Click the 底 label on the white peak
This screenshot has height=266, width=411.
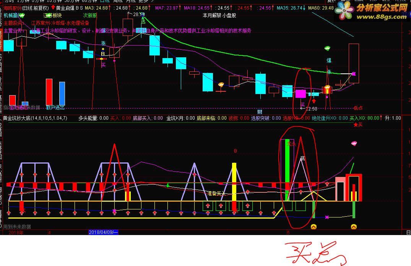tap(302, 158)
